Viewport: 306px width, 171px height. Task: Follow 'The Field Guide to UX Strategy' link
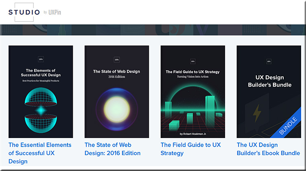click(x=191, y=149)
